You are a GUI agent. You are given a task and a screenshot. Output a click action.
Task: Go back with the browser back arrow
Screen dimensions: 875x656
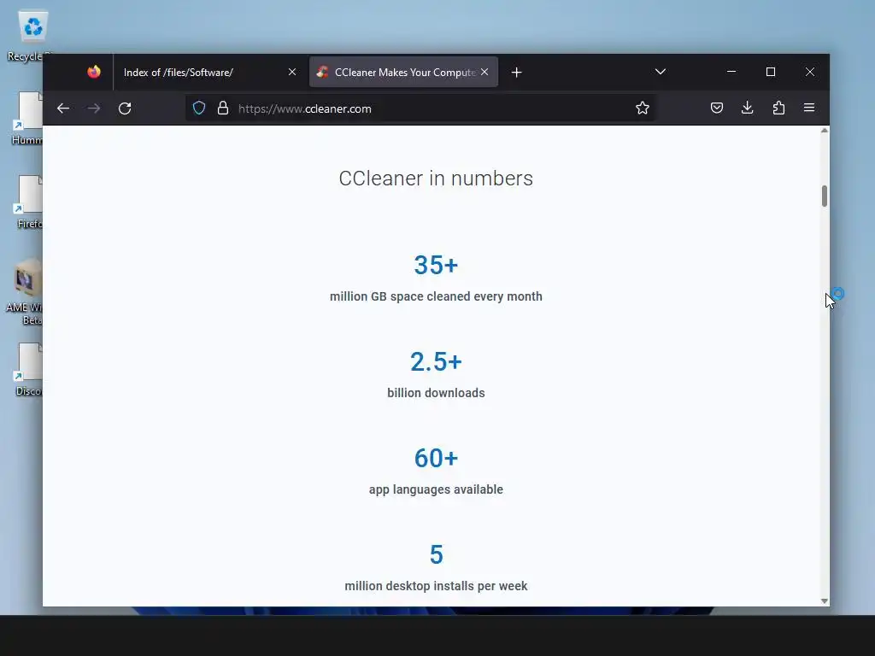[63, 108]
